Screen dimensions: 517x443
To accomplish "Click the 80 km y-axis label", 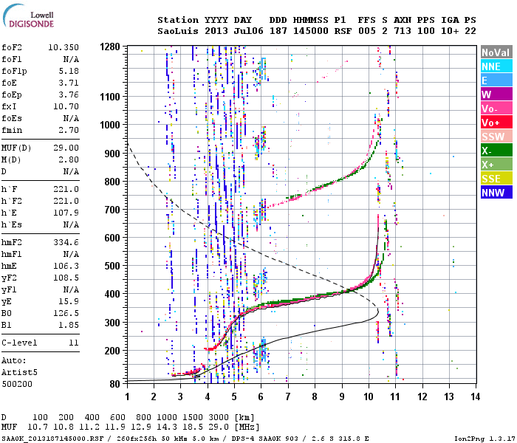I will coord(114,384).
